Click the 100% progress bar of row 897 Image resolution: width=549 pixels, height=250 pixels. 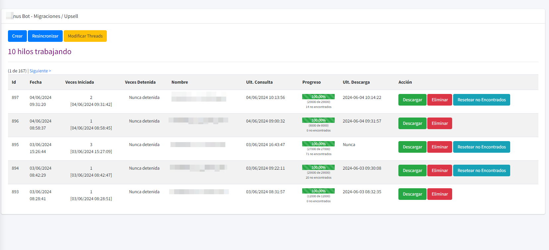pyautogui.click(x=318, y=97)
